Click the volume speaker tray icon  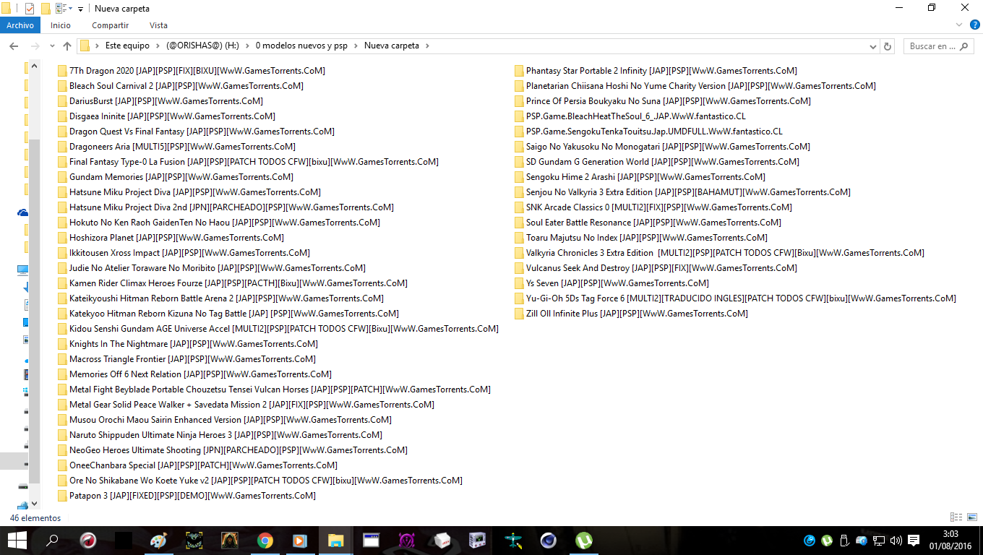click(896, 541)
